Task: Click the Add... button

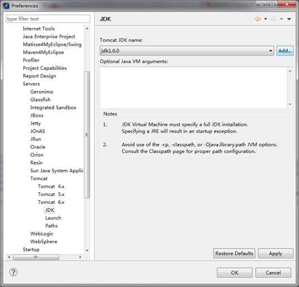Action: [x=285, y=51]
